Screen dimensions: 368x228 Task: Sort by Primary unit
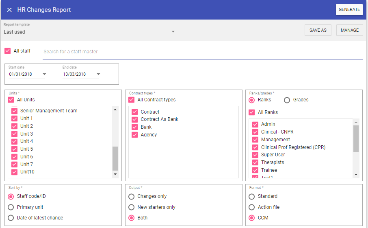(11, 207)
